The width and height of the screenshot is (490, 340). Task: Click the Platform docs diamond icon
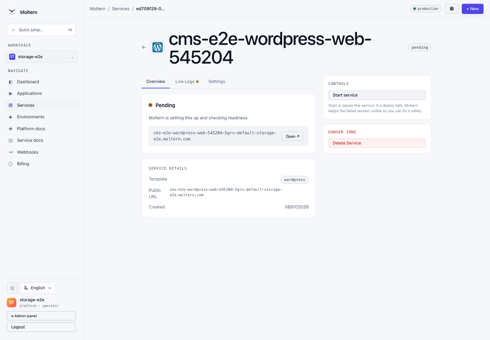click(x=11, y=129)
